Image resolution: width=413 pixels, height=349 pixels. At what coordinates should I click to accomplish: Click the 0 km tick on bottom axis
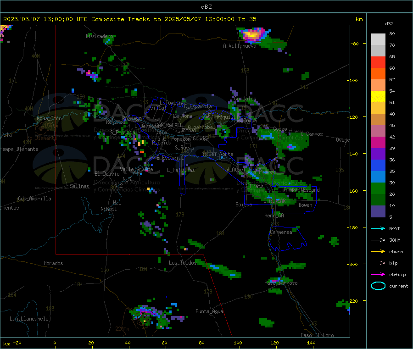pos(55,343)
